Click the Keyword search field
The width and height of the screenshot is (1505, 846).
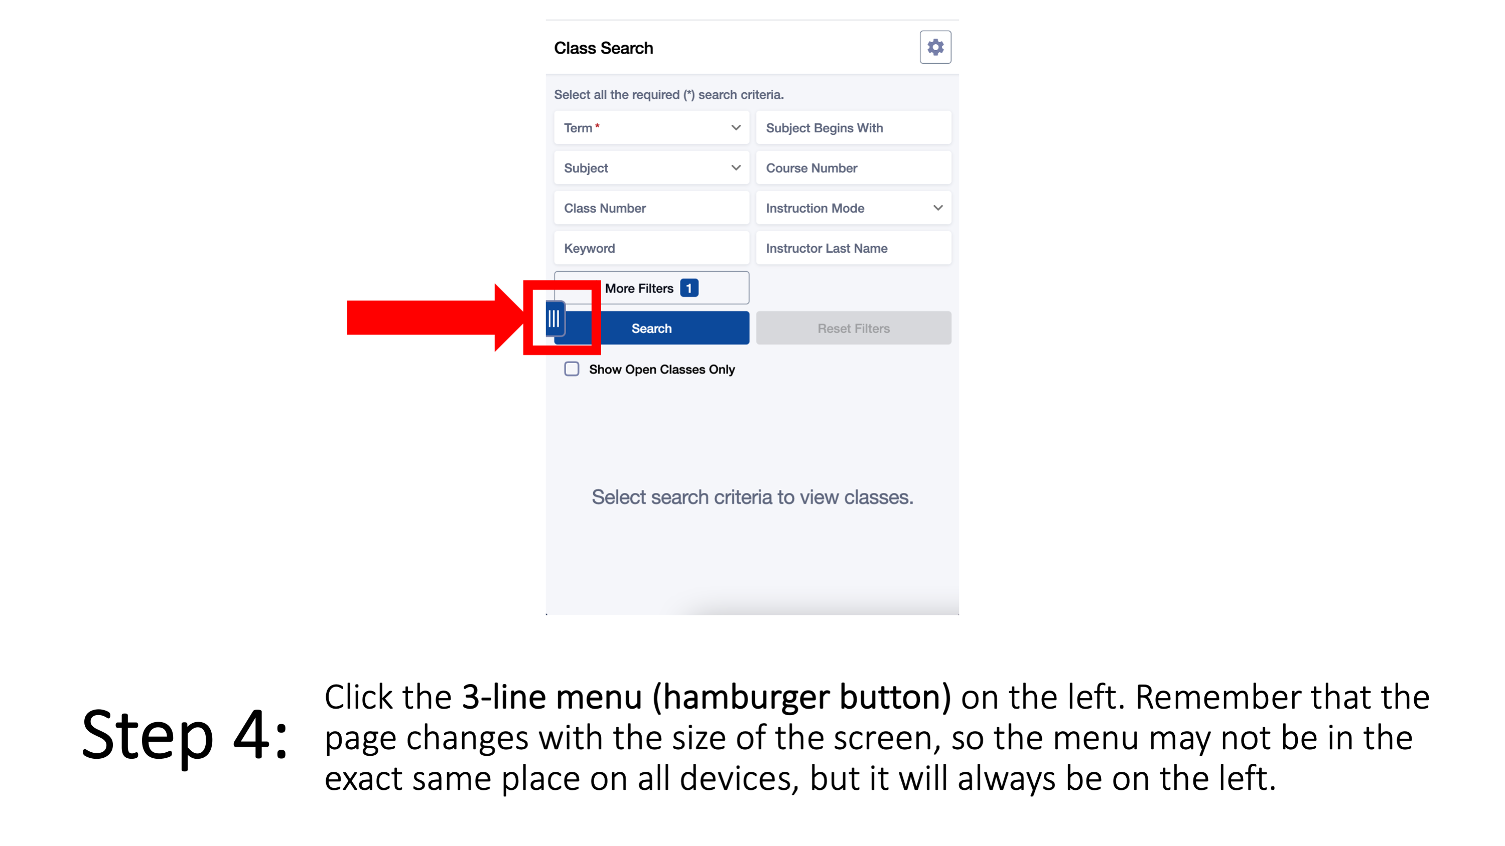click(651, 248)
